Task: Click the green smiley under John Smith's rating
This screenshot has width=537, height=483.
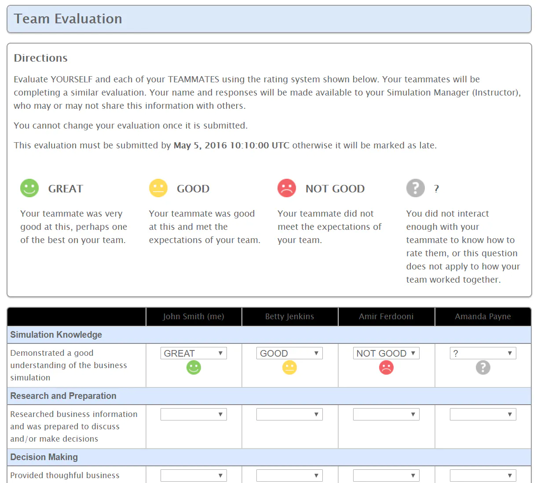Action: click(194, 367)
